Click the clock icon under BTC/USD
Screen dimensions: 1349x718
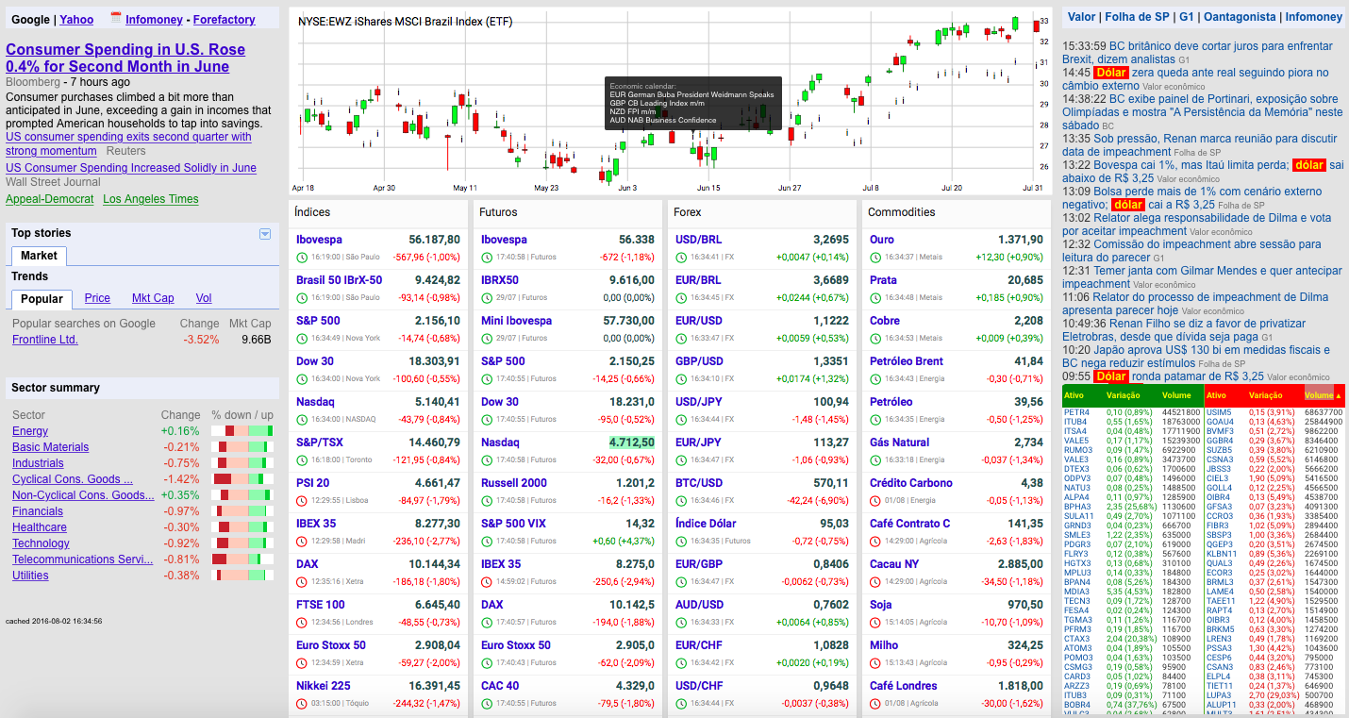(681, 500)
